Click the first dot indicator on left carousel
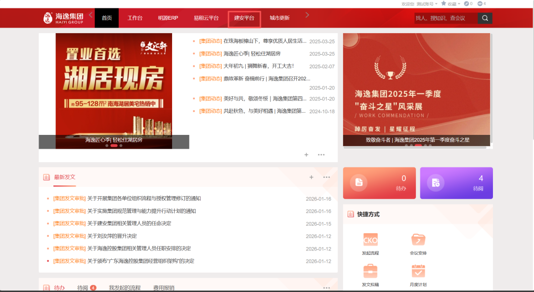This screenshot has height=292, width=534. 107,146
